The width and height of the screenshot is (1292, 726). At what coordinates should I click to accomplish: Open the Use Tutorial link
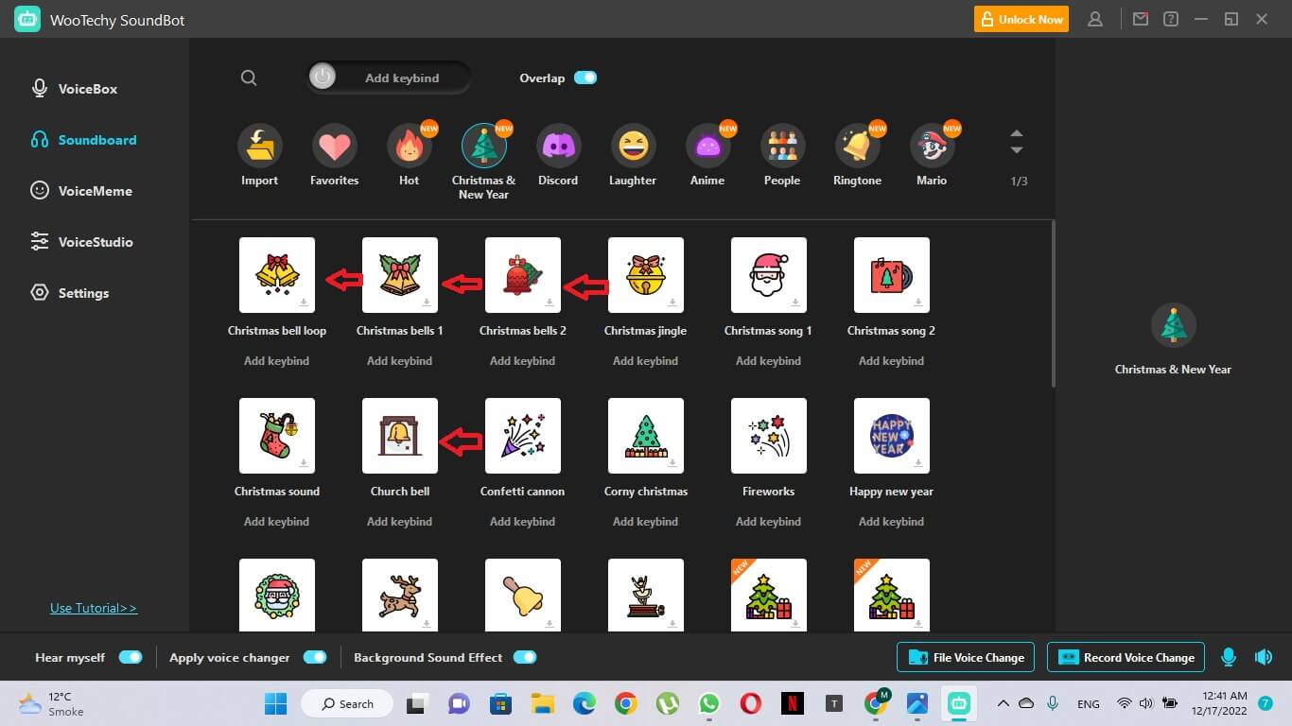94,608
